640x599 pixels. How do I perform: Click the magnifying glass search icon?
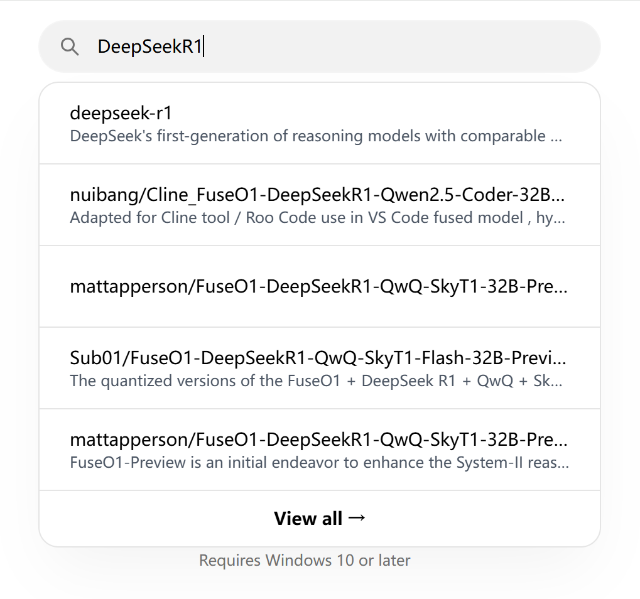(69, 46)
